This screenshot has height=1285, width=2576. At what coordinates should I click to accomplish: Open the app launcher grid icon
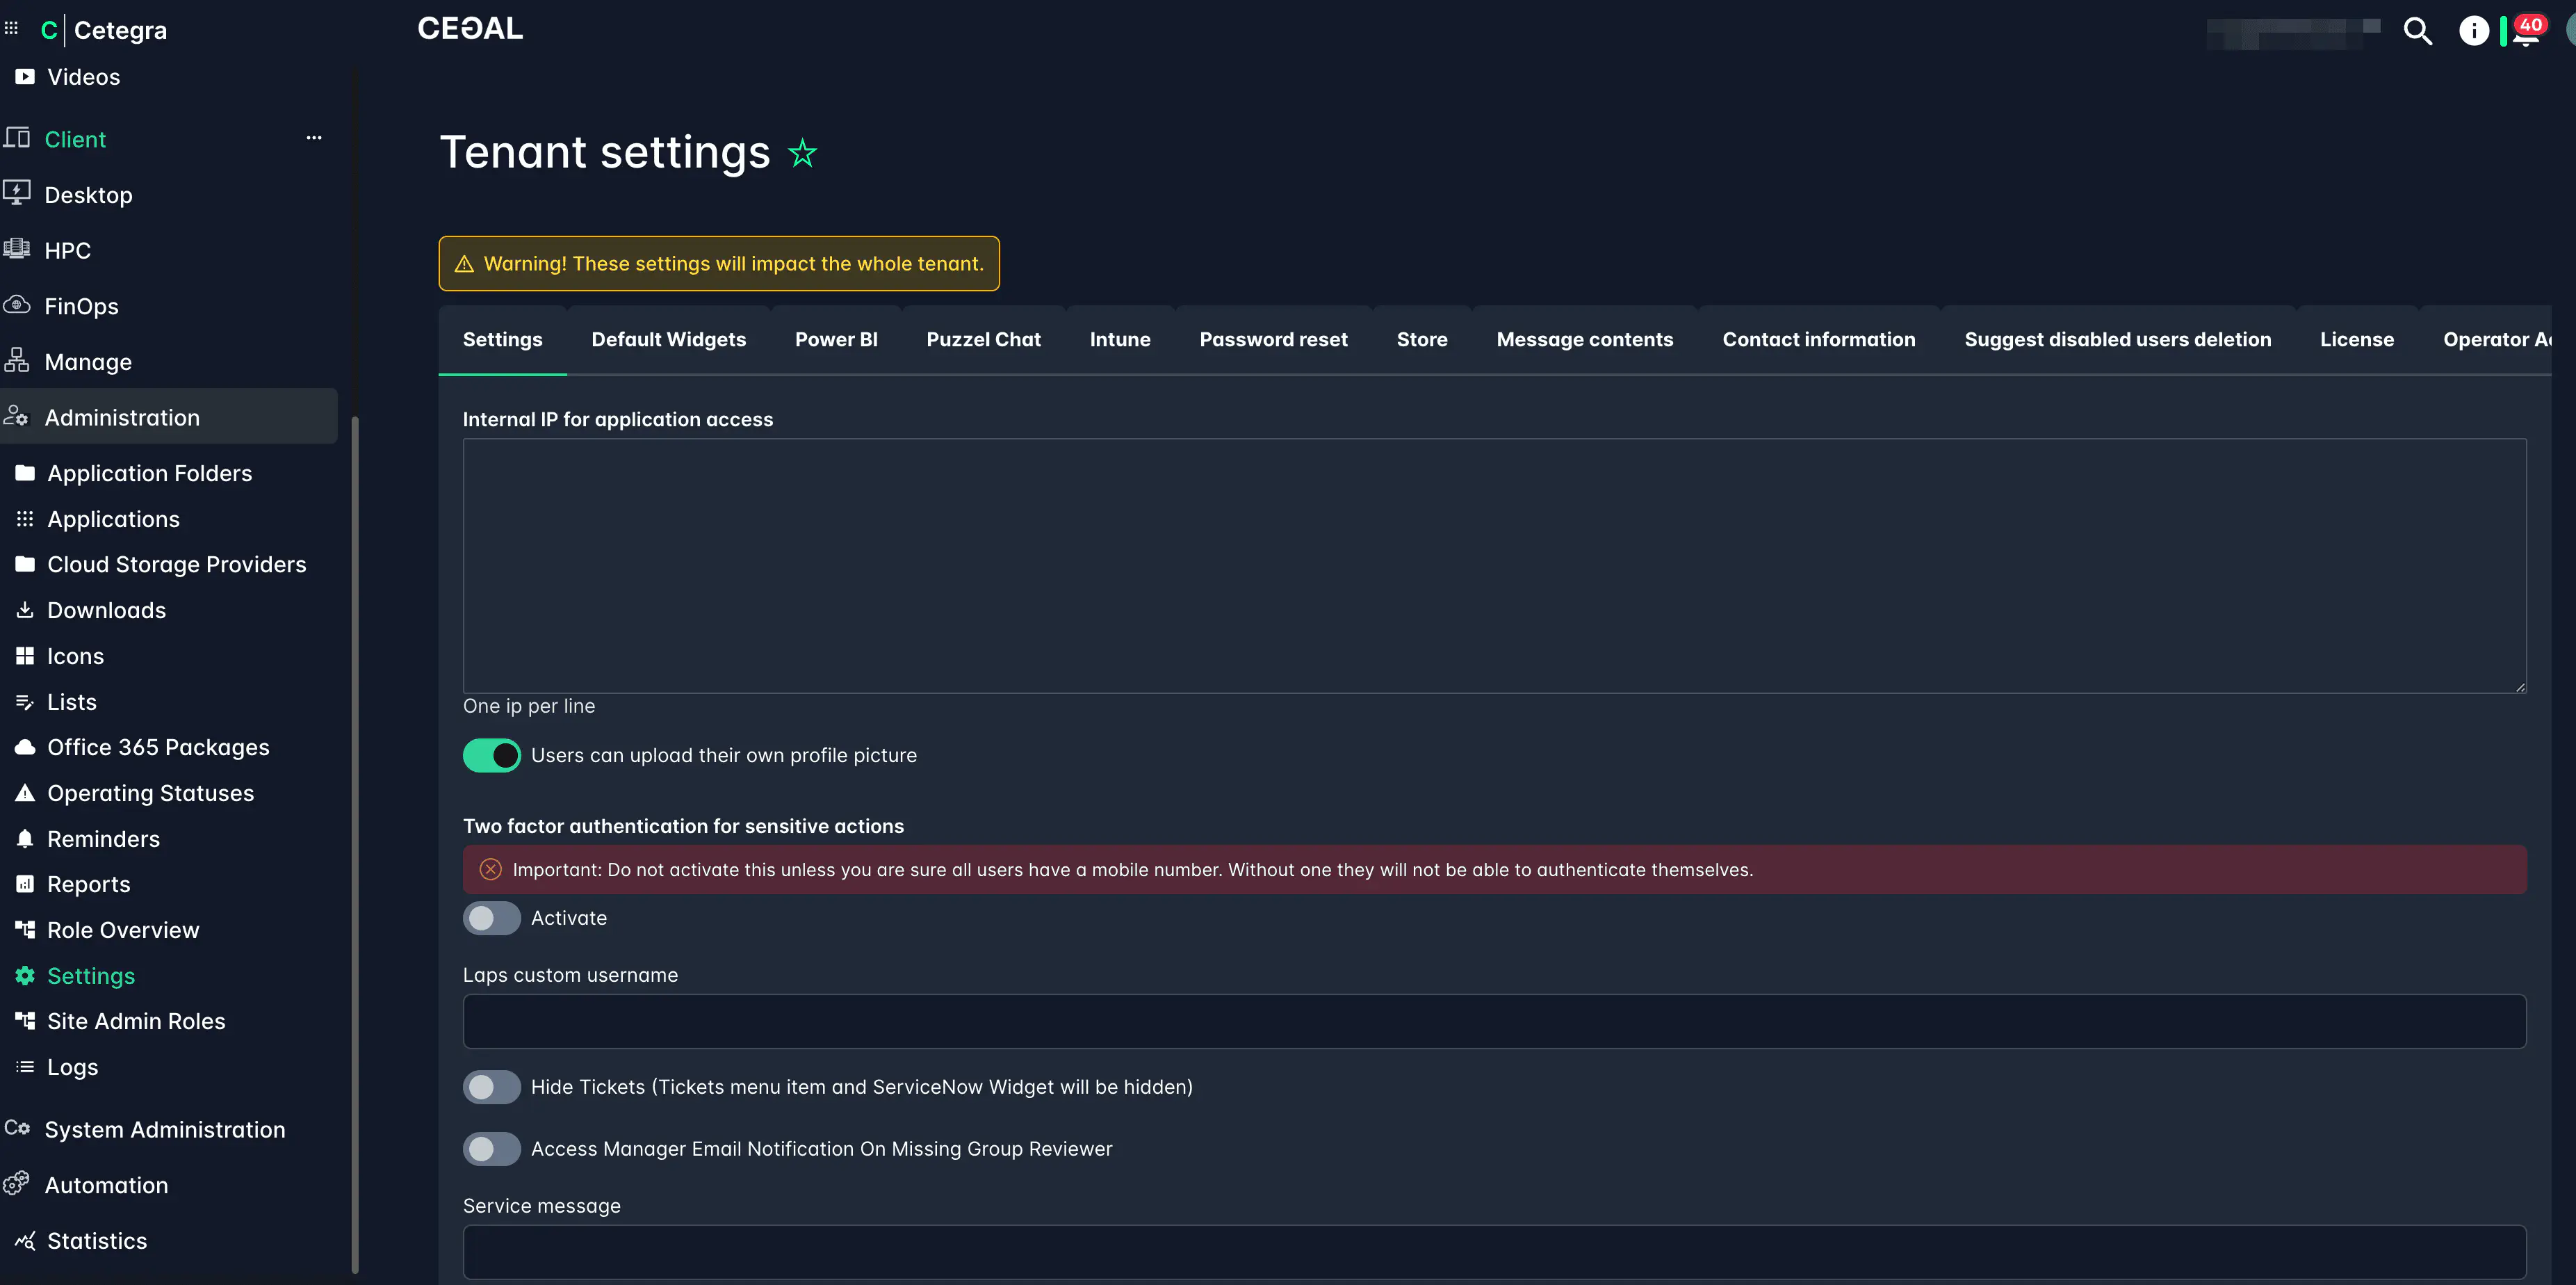pyautogui.click(x=12, y=29)
